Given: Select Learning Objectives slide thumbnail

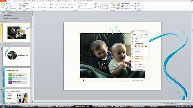Looking at the screenshot, I should [x=17, y=95].
